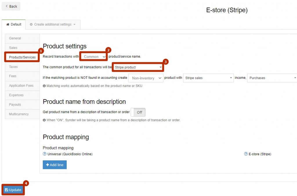297x196 pixels.
Task: Save settings with the Update button
Action: [x=13, y=190]
